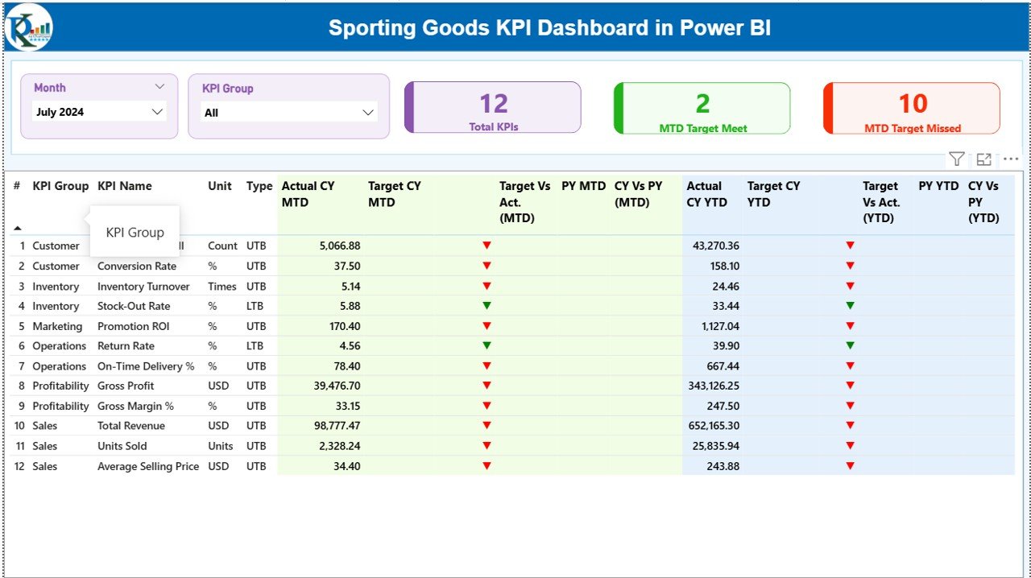
Task: Open the Month dropdown showing July 2024
Action: [98, 111]
